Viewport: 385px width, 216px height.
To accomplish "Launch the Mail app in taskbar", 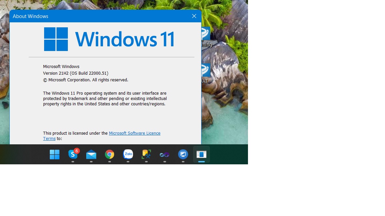I will (91, 155).
